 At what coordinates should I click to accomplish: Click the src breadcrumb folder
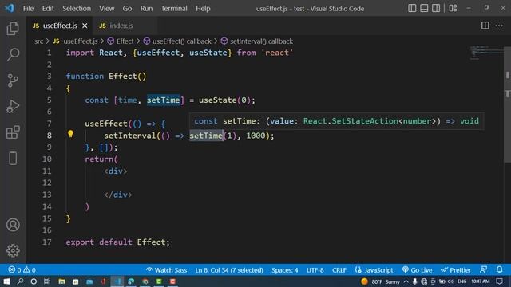pyautogui.click(x=39, y=41)
